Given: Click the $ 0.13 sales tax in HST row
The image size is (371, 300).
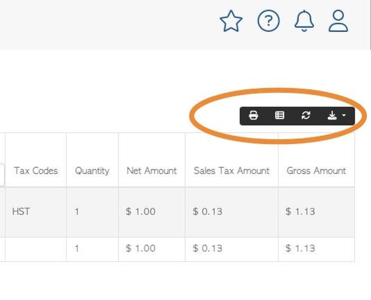Looking at the screenshot, I should click(x=208, y=211).
